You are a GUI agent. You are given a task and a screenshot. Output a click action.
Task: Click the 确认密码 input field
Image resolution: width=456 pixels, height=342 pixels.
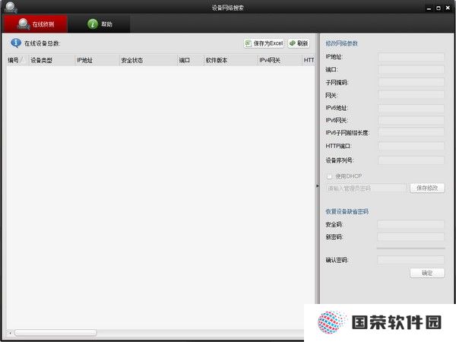pyautogui.click(x=410, y=260)
